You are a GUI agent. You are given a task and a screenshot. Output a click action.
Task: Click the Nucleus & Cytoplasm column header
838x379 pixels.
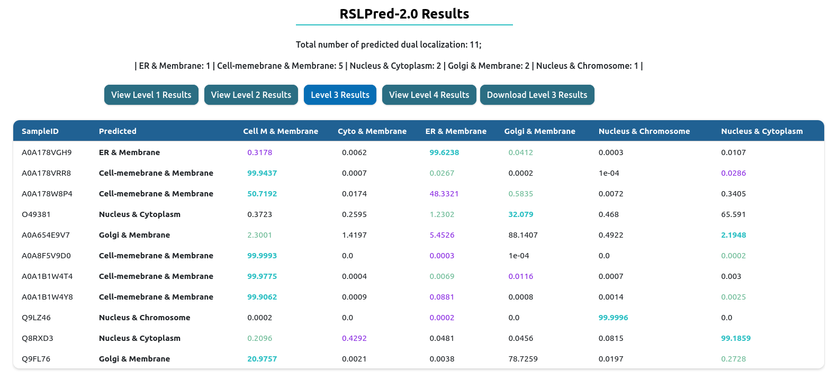coord(762,131)
